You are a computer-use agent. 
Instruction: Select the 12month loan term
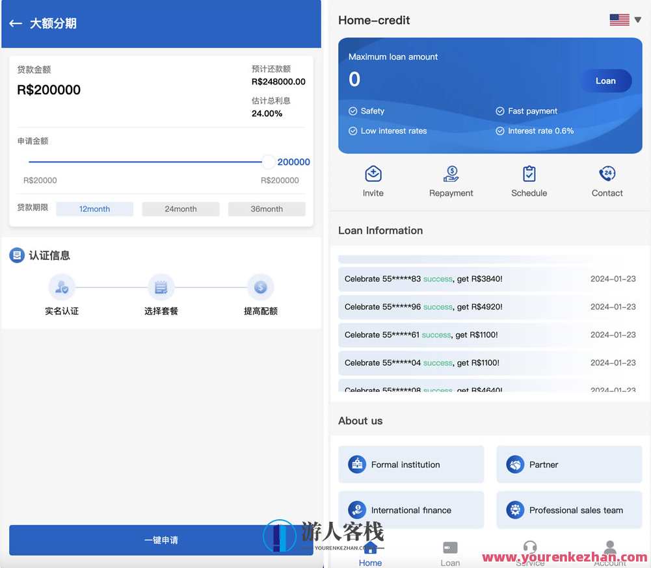94,209
